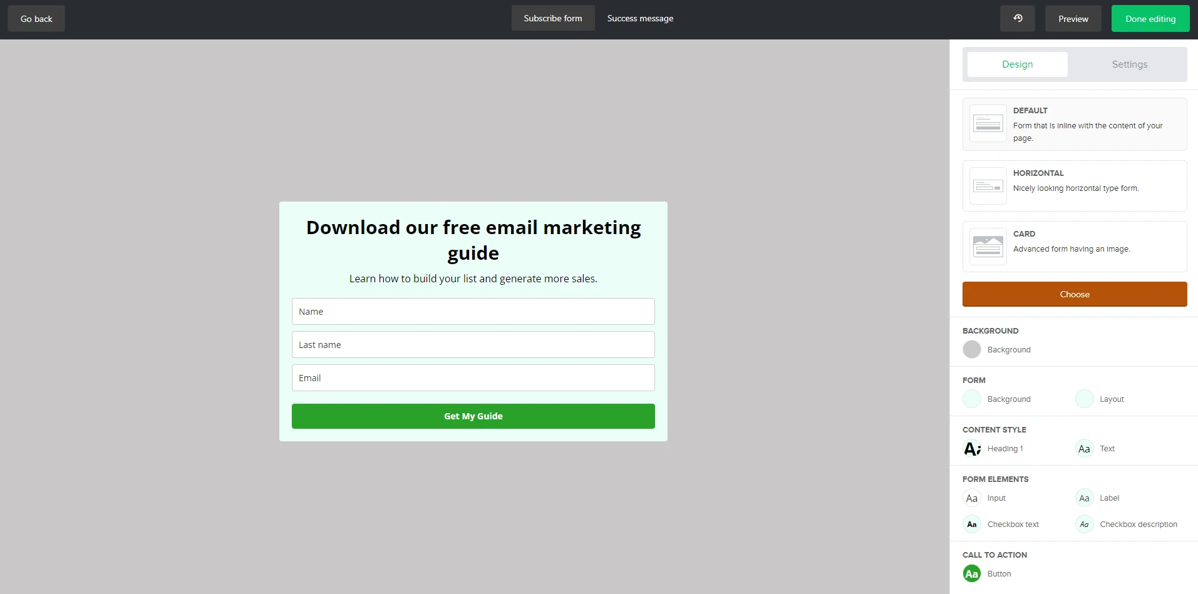
Task: Pick the page Background color swatch
Action: [972, 349]
